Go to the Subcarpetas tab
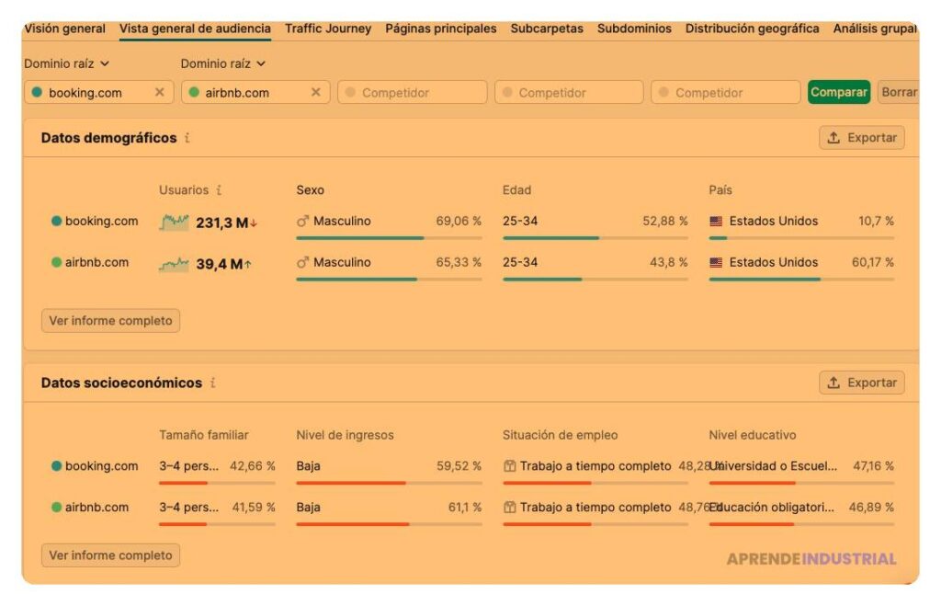This screenshot has height=606, width=941. click(547, 29)
